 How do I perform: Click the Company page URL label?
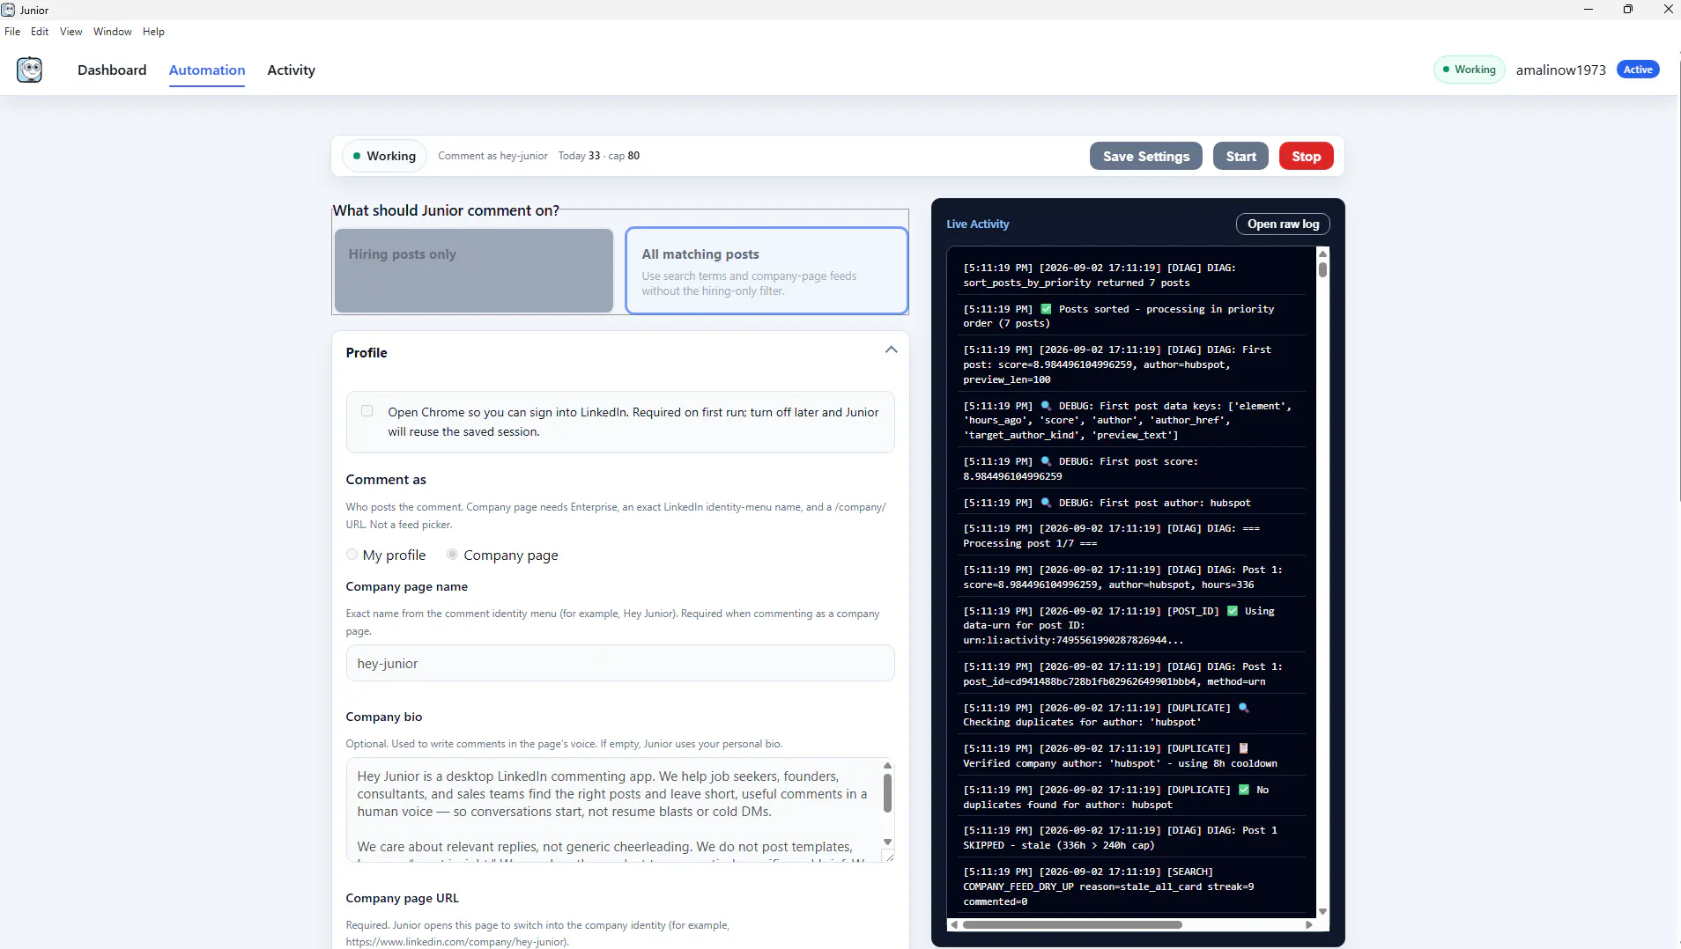pyautogui.click(x=402, y=898)
